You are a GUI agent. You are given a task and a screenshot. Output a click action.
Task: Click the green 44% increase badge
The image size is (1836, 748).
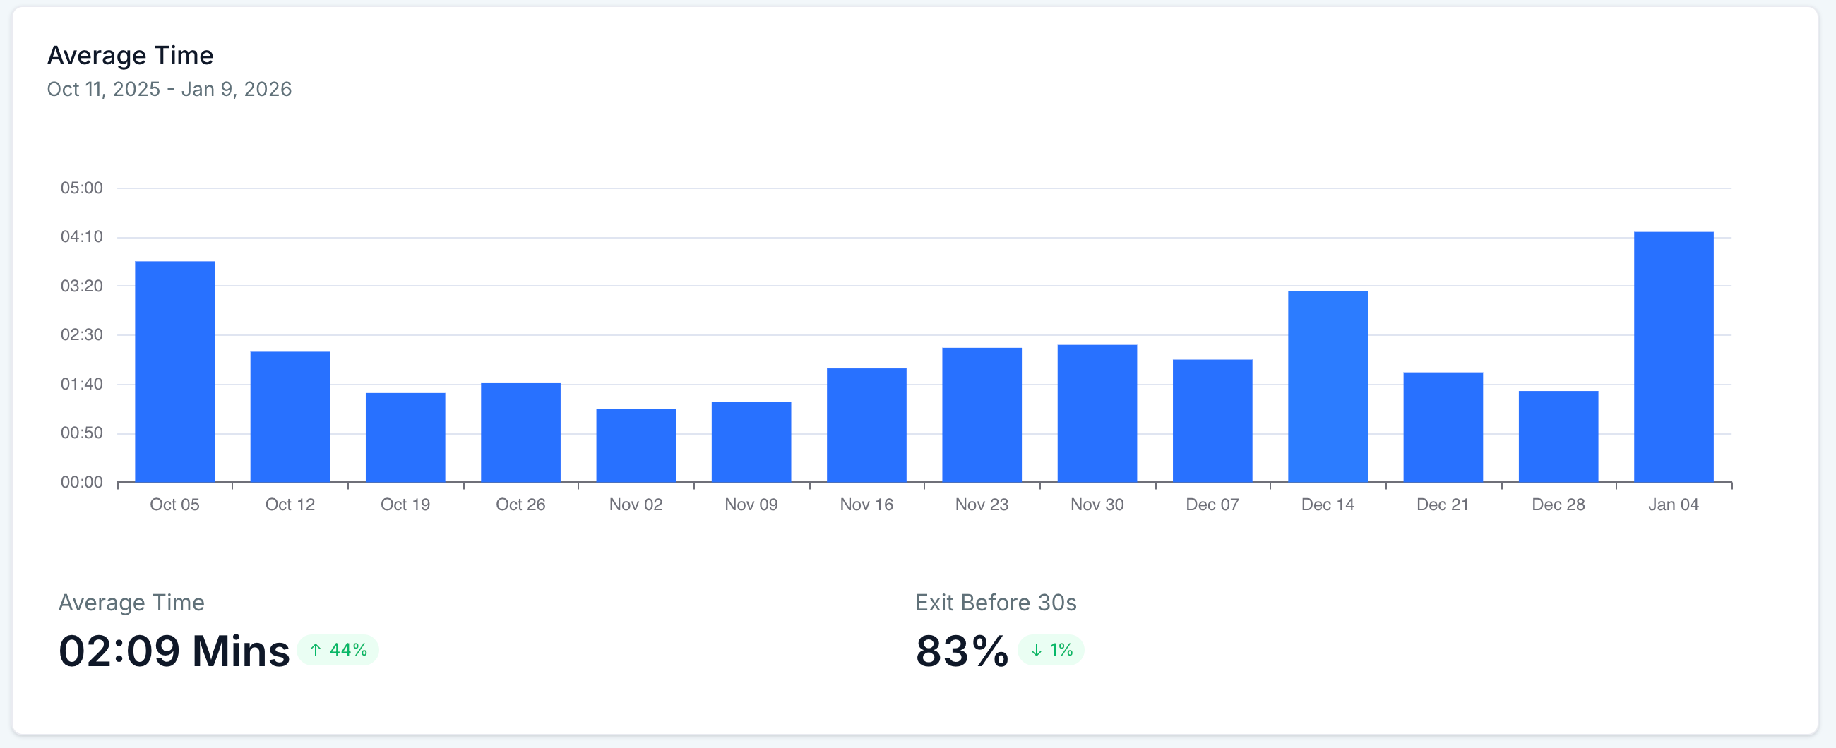340,650
